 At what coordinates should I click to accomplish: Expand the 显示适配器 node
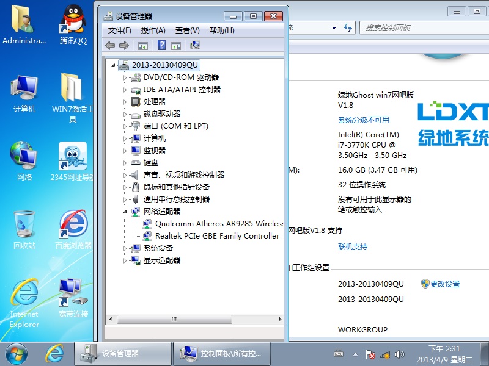click(125, 260)
